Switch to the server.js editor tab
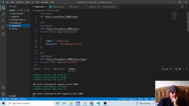Screen dimensions: 189x106 pos(75,6)
